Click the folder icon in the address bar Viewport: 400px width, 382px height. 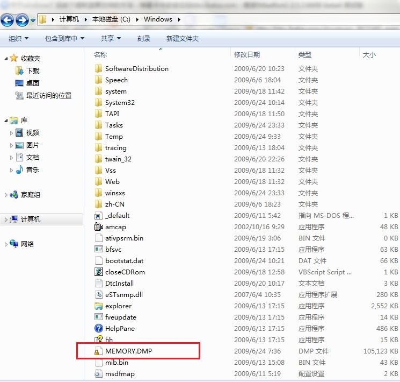[x=43, y=19]
